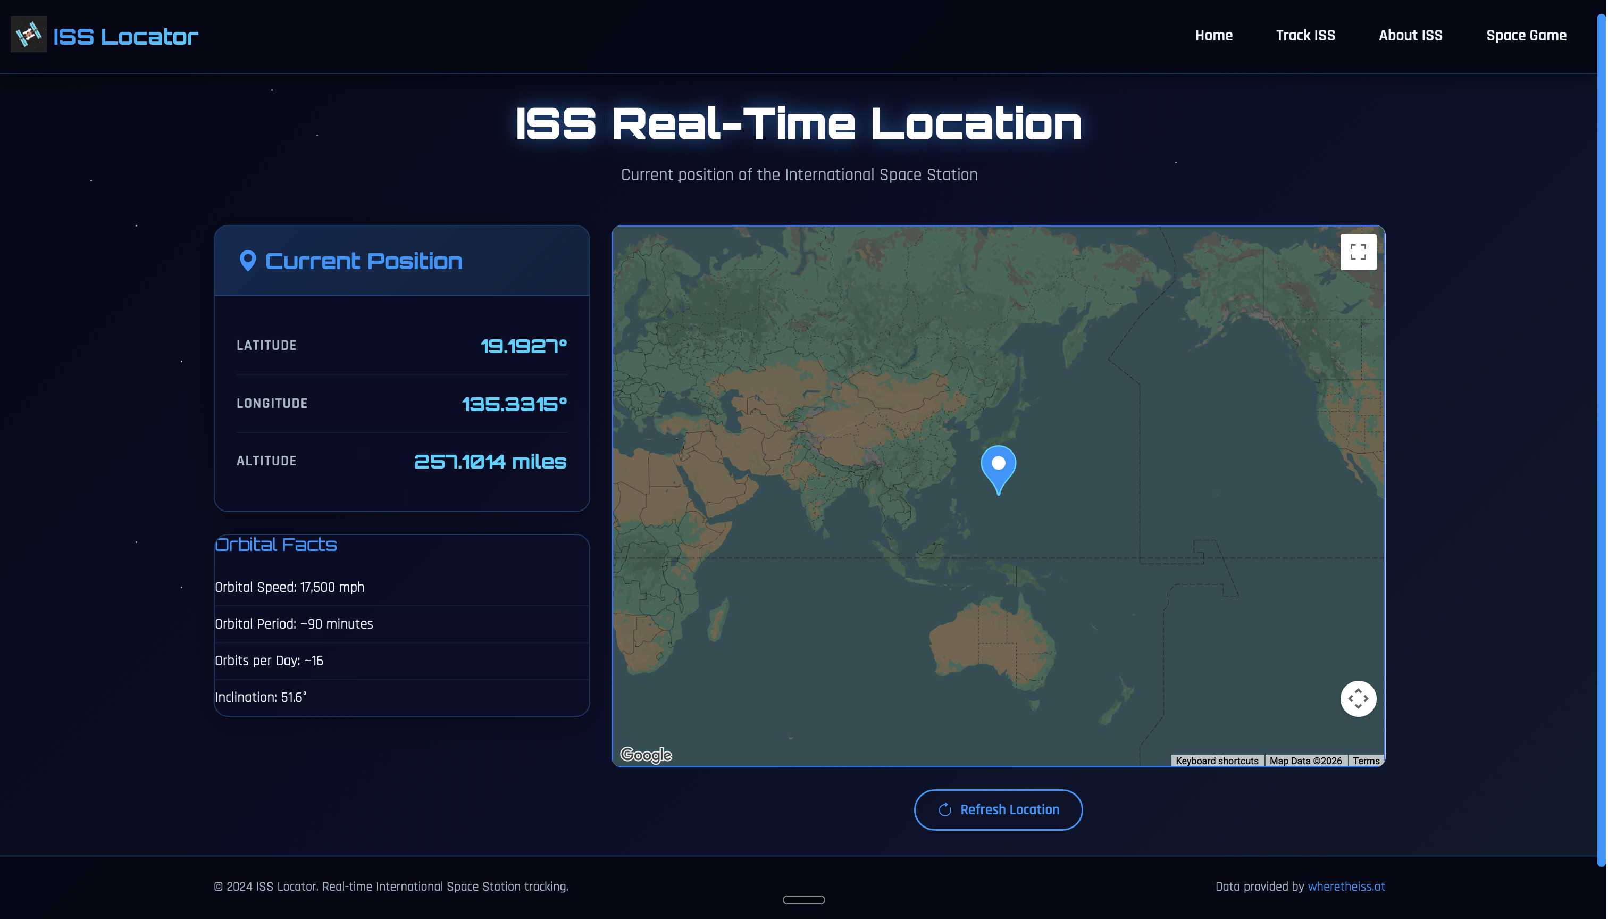This screenshot has width=1608, height=919.
Task: Open the map camera pan controls
Action: [1358, 699]
